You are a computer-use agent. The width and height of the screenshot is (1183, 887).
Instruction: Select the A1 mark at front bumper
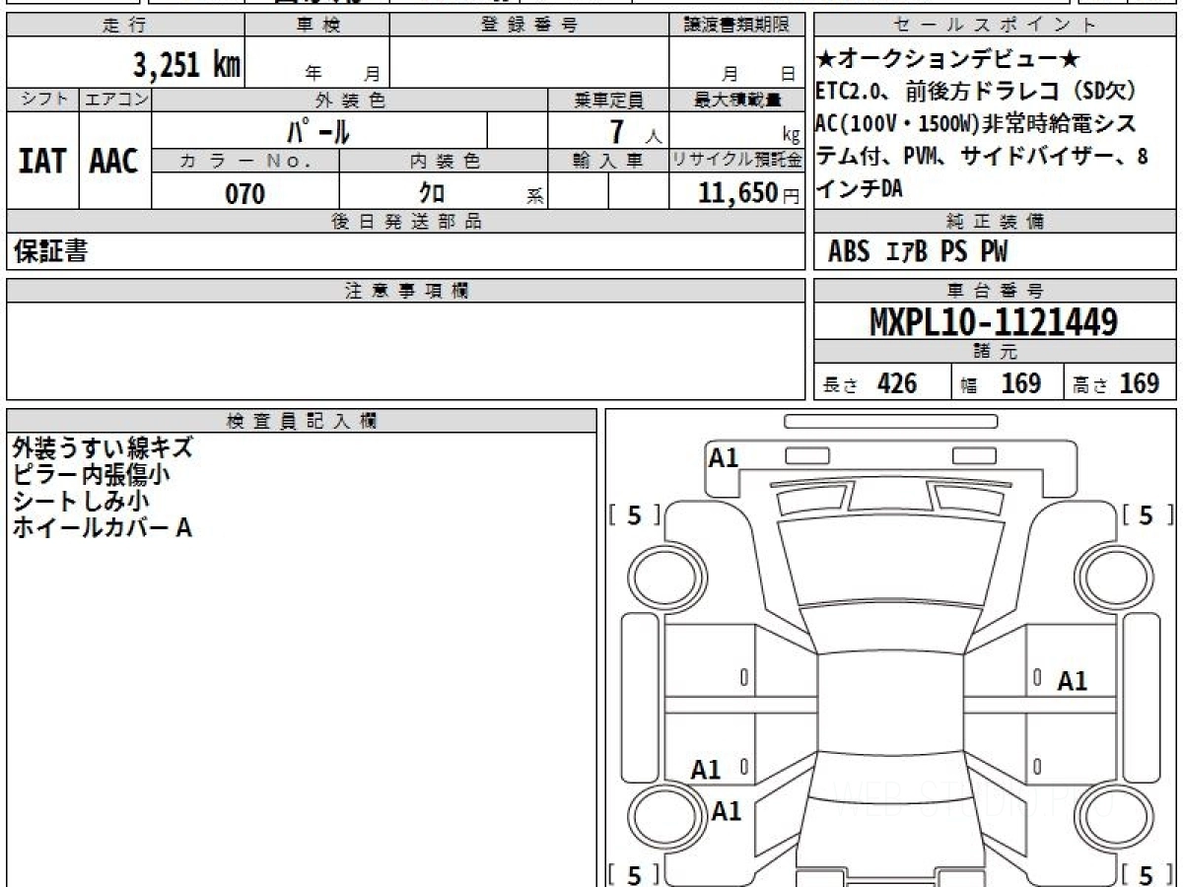coord(724,457)
